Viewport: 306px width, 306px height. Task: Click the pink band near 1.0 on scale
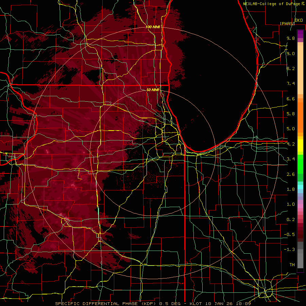tap(300, 206)
